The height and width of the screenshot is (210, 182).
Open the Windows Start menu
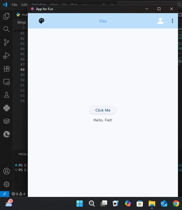(x=80, y=203)
